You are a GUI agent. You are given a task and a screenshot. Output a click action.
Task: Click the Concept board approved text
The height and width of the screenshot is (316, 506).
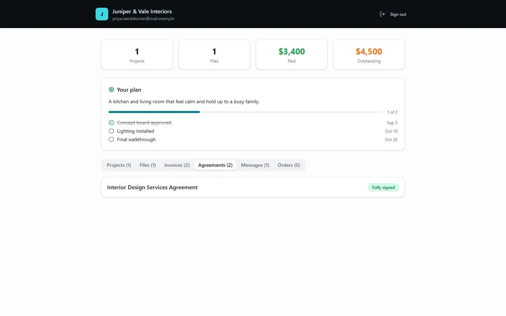pos(144,123)
